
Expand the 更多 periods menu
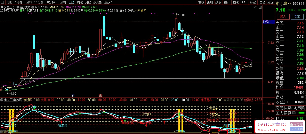109,2
